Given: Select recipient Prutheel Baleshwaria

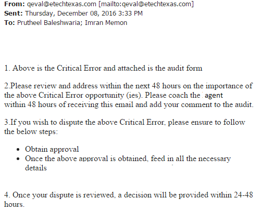Looking at the screenshot, I should coord(49,23).
